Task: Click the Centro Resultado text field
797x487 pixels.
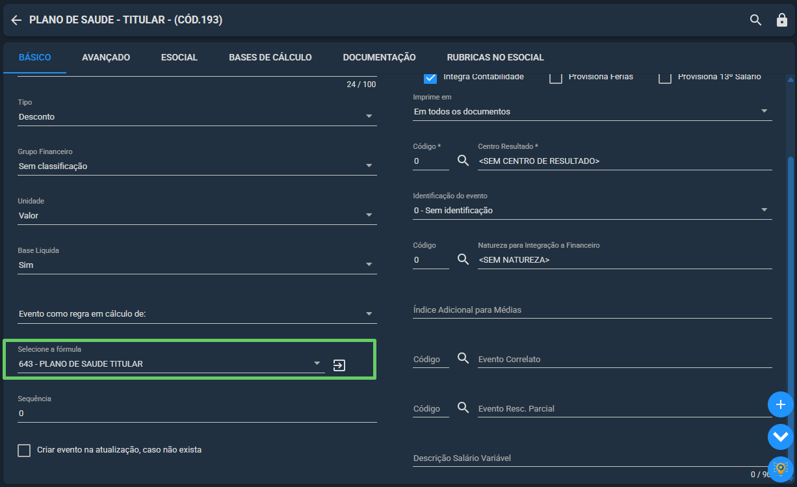Action: point(625,161)
